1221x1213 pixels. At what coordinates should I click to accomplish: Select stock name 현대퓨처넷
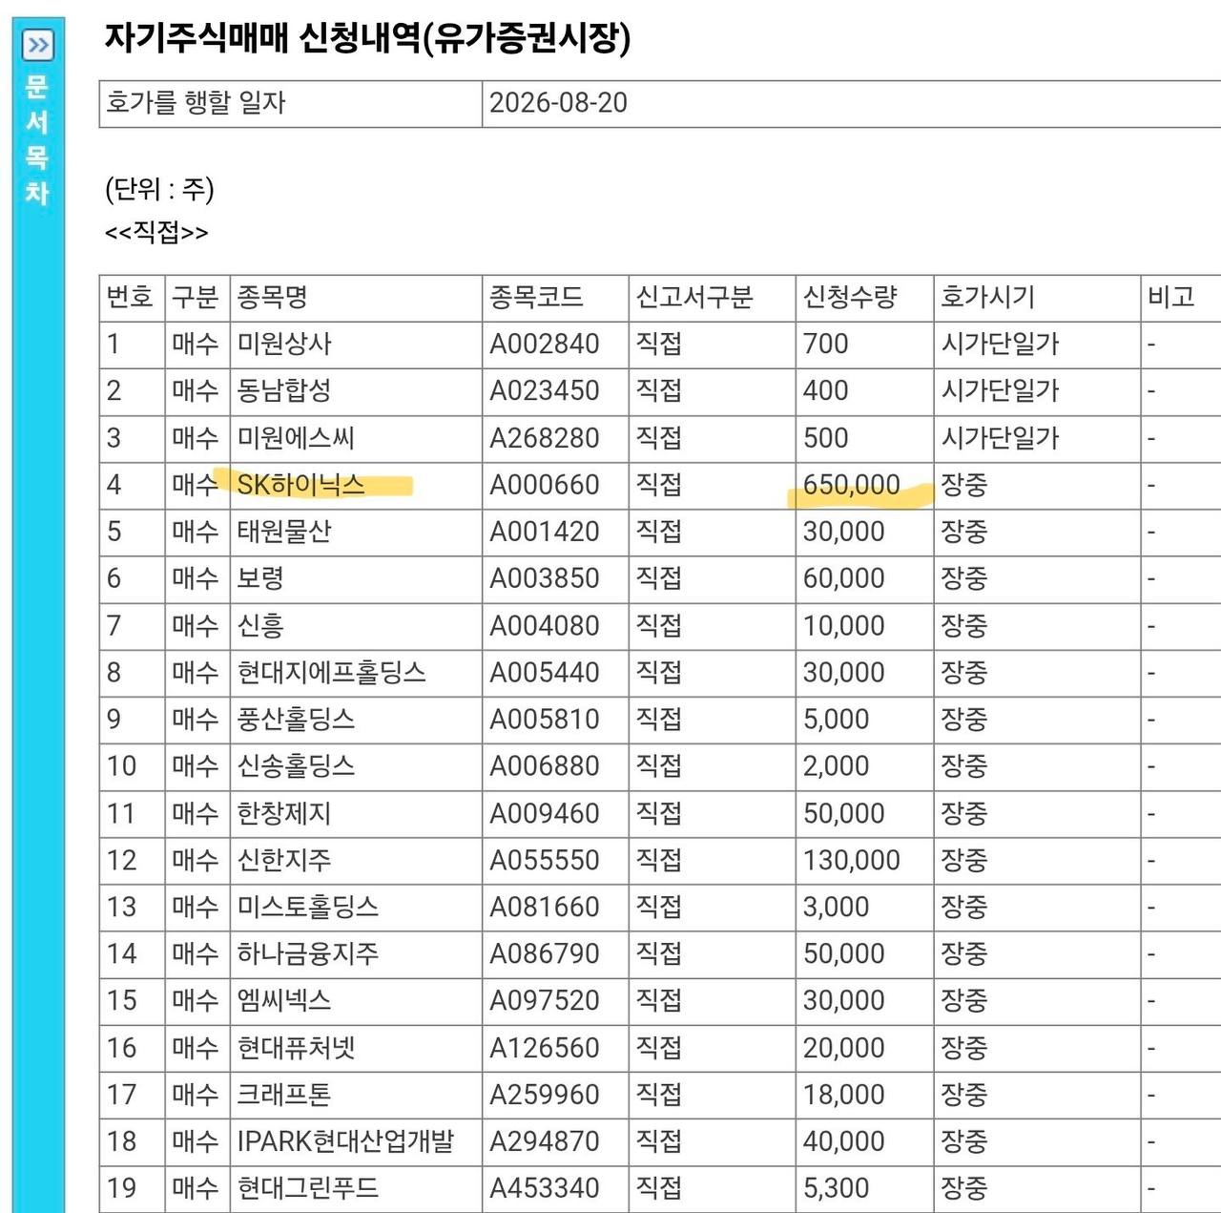tap(296, 1049)
